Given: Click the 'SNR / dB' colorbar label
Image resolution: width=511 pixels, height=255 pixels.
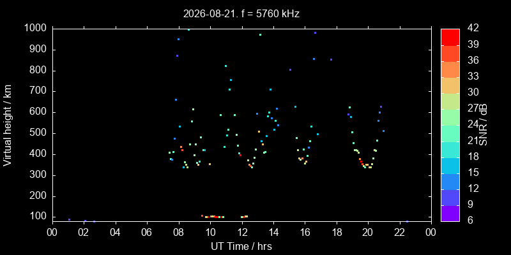Looking at the screenshot, I should pyautogui.click(x=483, y=125).
